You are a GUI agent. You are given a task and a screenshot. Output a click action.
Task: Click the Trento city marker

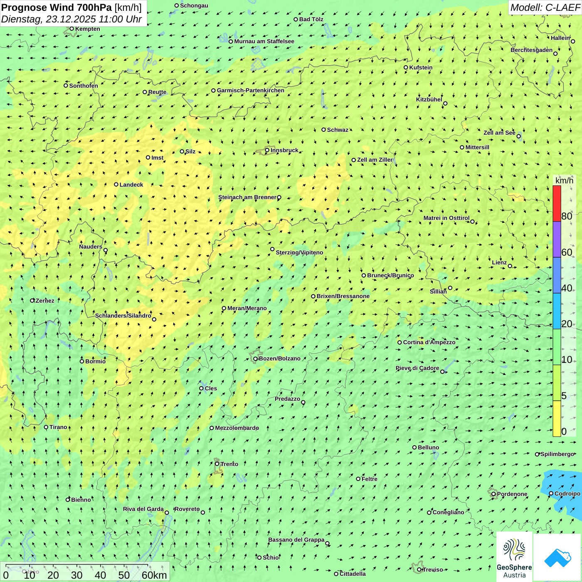click(x=217, y=464)
